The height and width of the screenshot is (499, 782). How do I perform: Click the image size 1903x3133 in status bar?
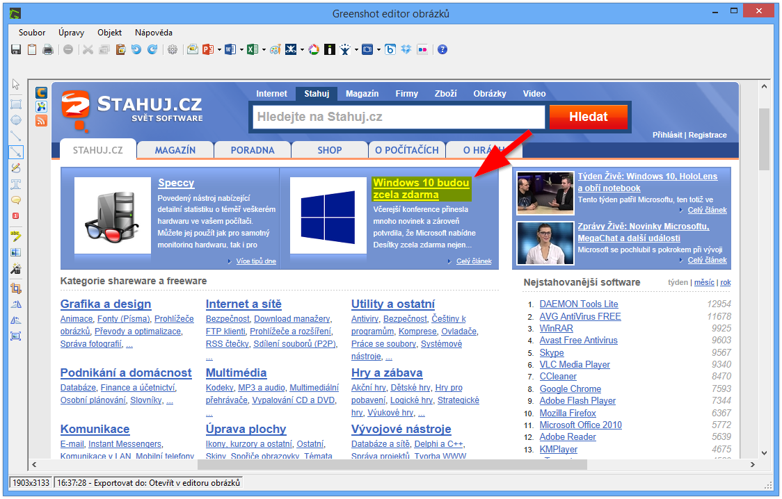[31, 482]
